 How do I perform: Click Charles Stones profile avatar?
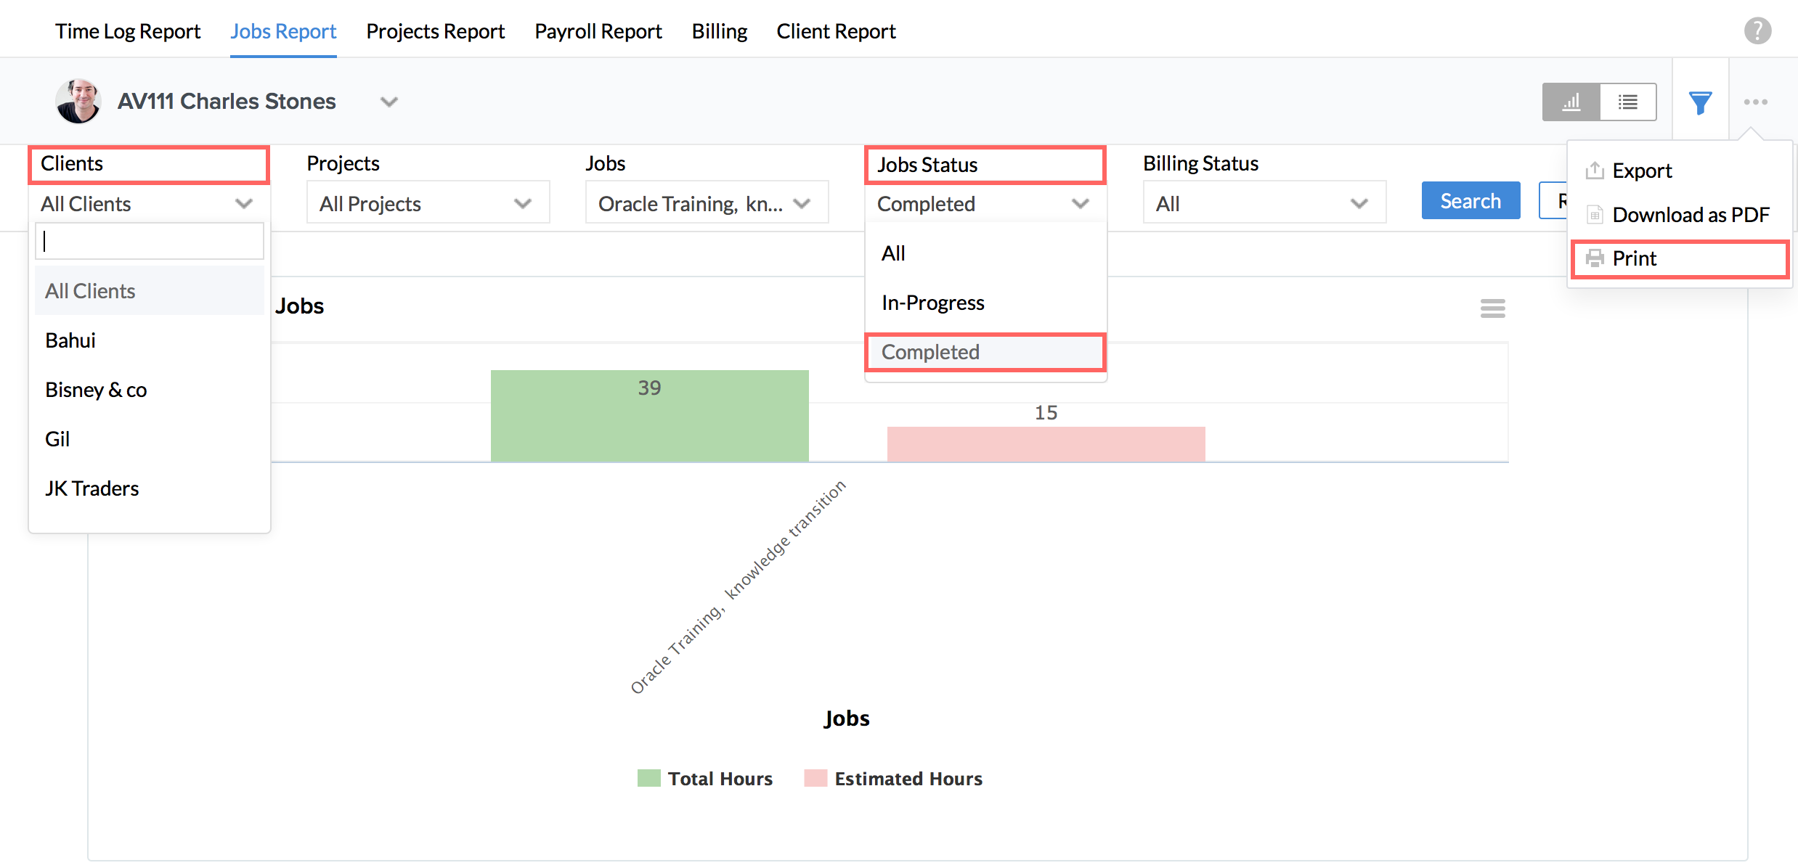78,102
